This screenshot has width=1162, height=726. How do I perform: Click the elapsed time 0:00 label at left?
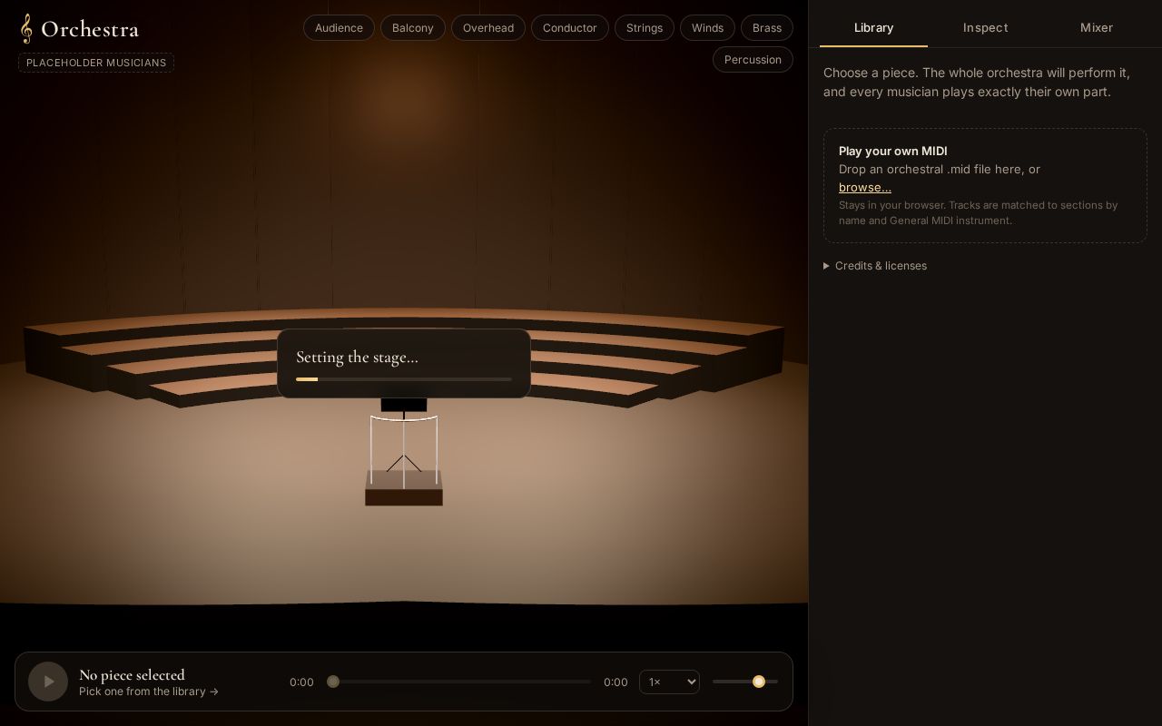pyautogui.click(x=301, y=682)
